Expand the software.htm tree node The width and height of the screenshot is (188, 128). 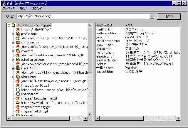[x=13, y=43]
